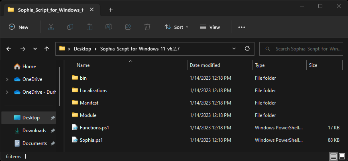
Task: Click the search magnifier icon
Action: point(268,49)
